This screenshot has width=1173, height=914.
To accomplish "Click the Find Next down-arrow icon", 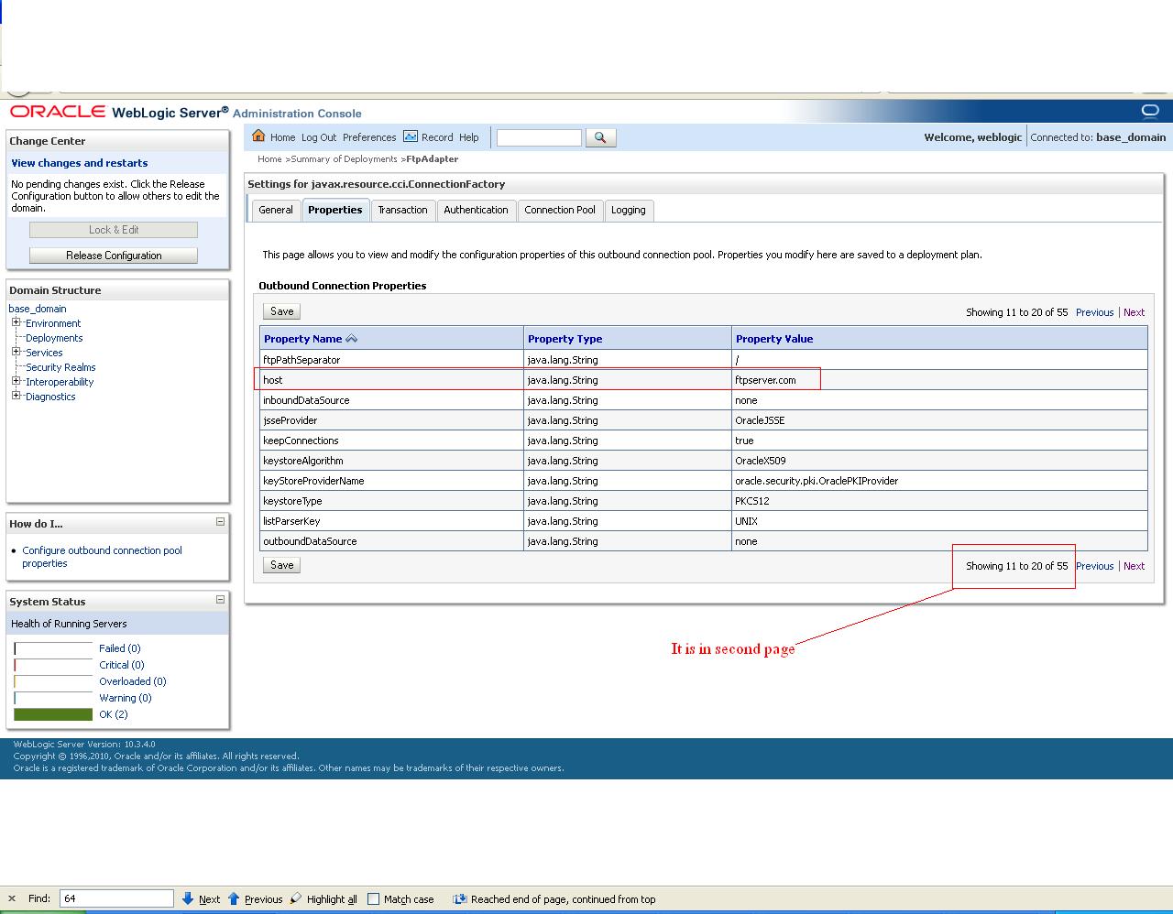I will click(x=188, y=899).
